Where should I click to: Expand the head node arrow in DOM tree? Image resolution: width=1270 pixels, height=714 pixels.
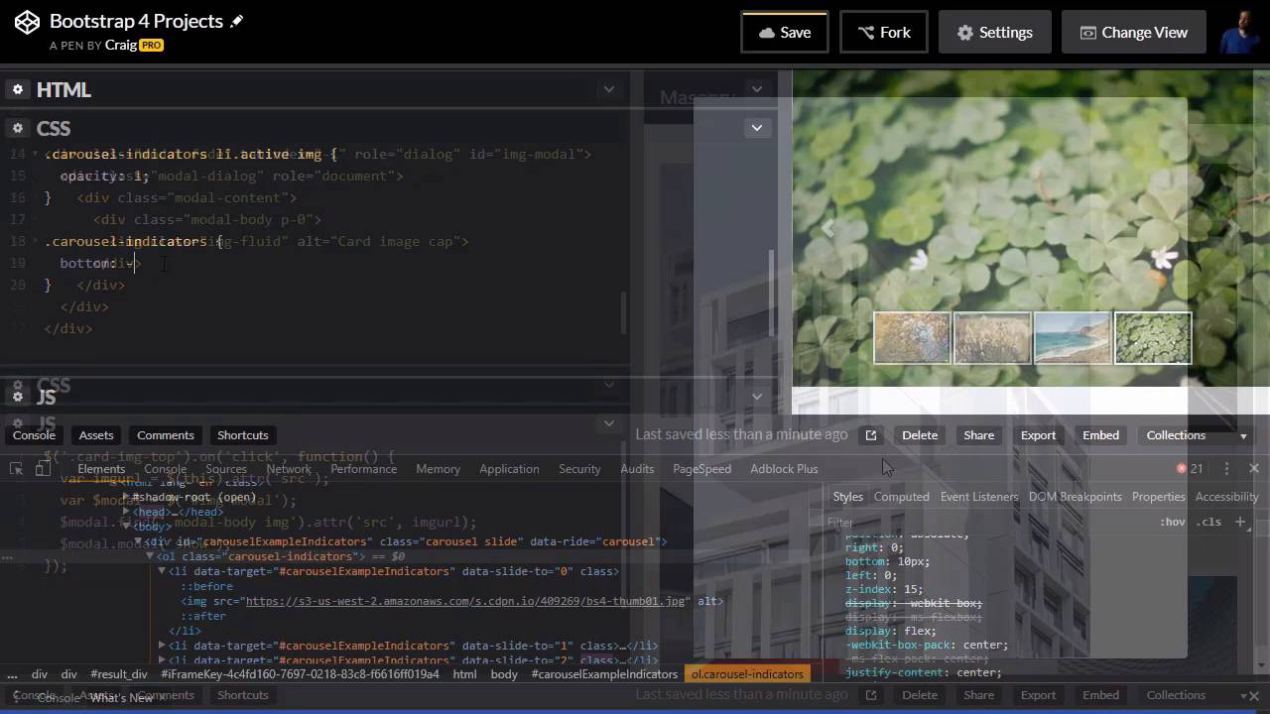point(125,512)
